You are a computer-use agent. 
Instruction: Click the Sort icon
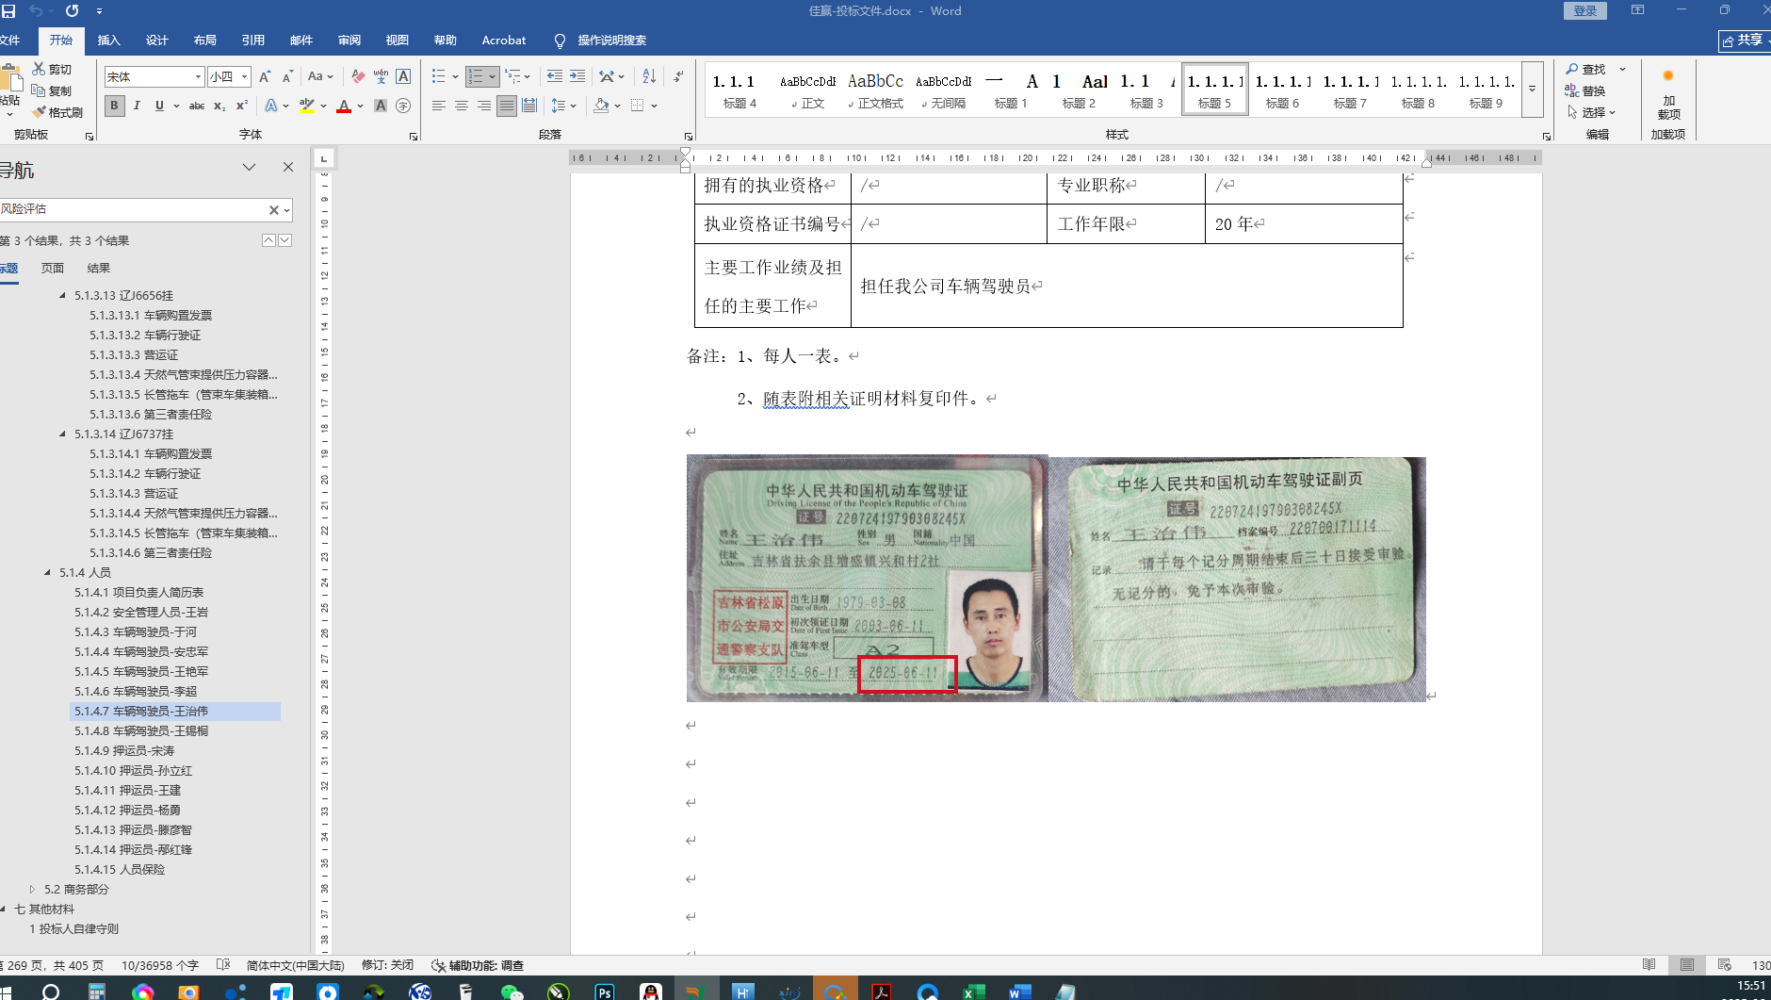pos(649,76)
